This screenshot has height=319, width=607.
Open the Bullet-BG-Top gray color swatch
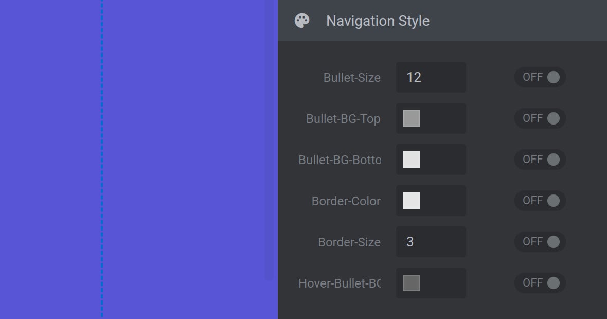(412, 118)
